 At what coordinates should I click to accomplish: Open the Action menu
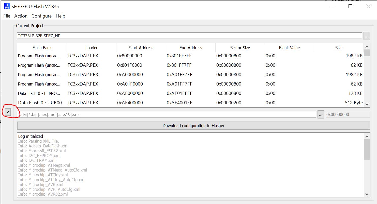pos(21,16)
